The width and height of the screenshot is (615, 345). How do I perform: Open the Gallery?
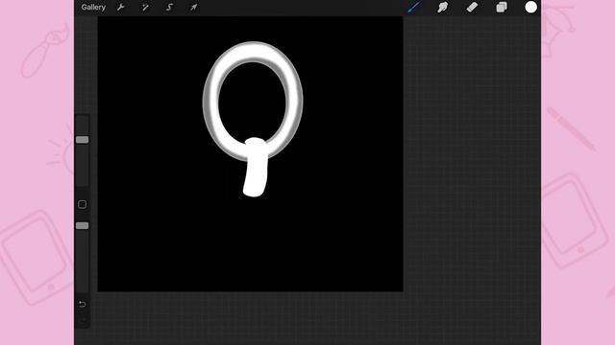[x=93, y=8]
